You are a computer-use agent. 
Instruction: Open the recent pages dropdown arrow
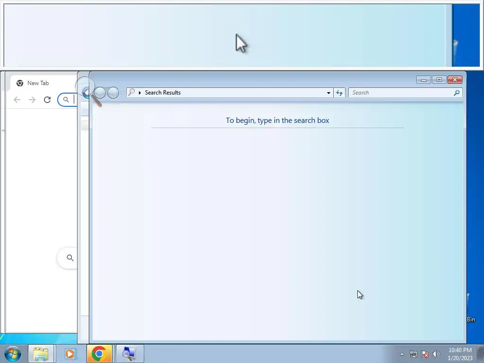click(122, 93)
